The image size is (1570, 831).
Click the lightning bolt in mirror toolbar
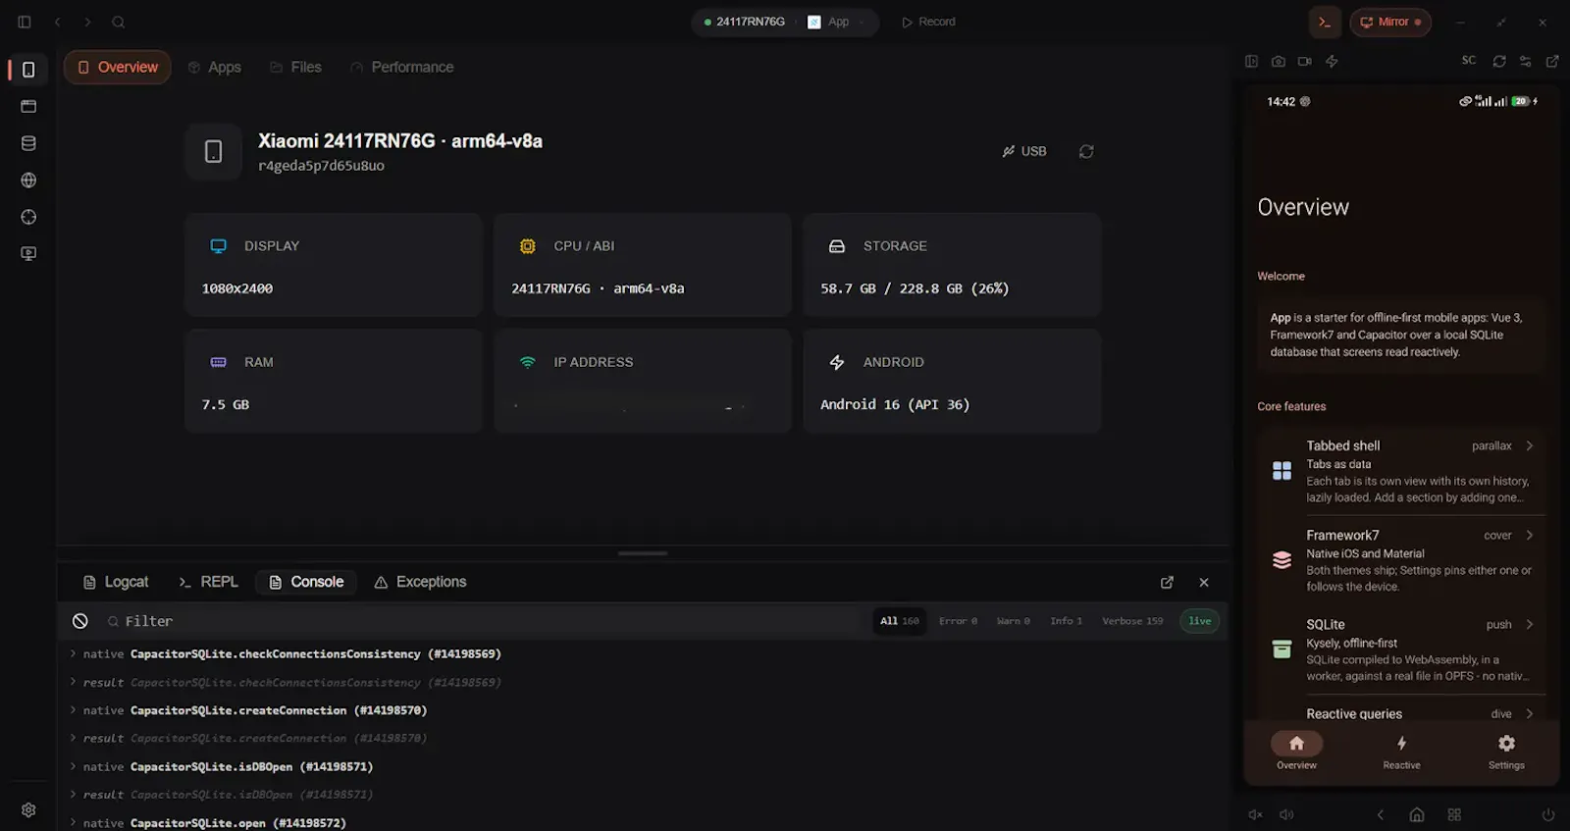[x=1332, y=61]
